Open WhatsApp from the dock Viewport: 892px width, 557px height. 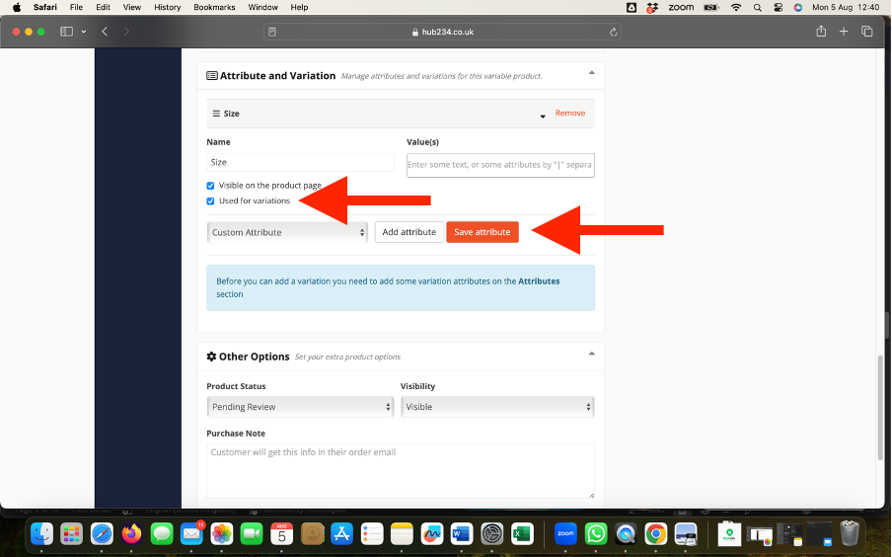(595, 534)
